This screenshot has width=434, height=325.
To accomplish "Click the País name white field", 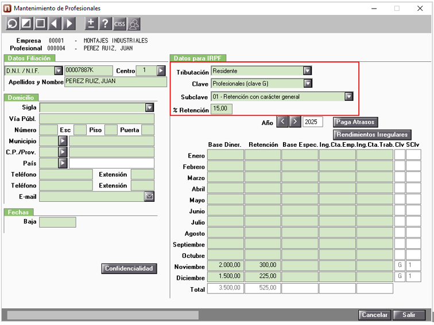I will 111,163.
